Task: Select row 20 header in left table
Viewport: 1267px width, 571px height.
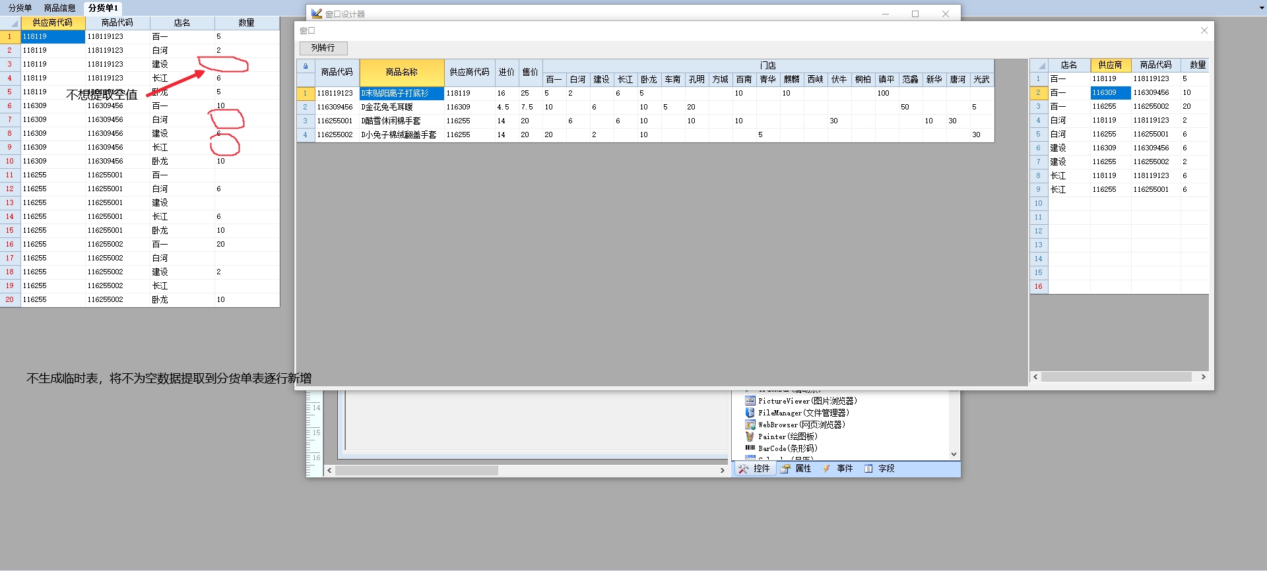Action: [10, 300]
